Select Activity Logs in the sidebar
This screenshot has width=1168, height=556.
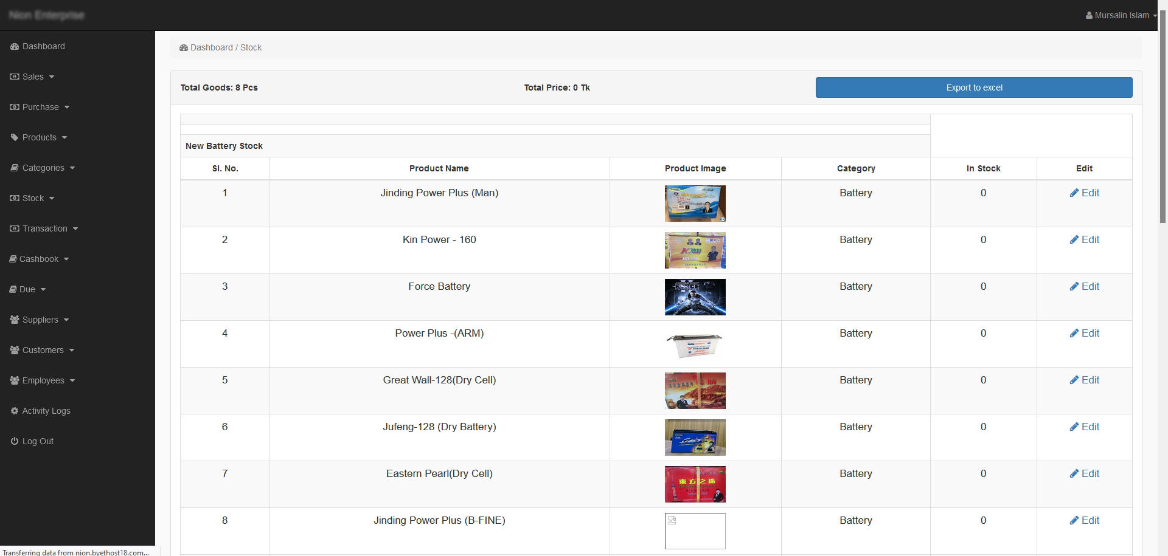(x=46, y=411)
